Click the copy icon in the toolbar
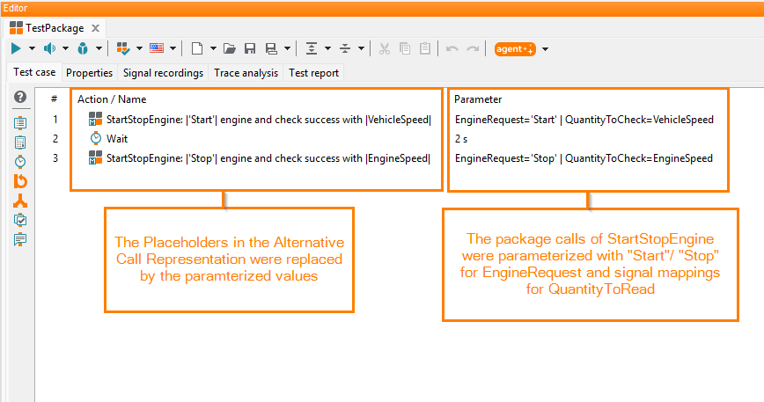This screenshot has width=764, height=402. tap(404, 48)
